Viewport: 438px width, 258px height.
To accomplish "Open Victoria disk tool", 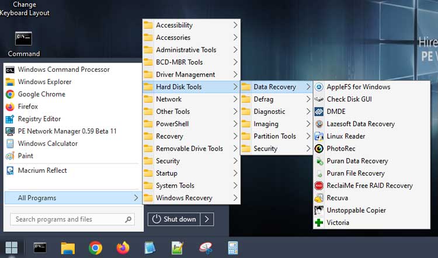I will 371,222.
